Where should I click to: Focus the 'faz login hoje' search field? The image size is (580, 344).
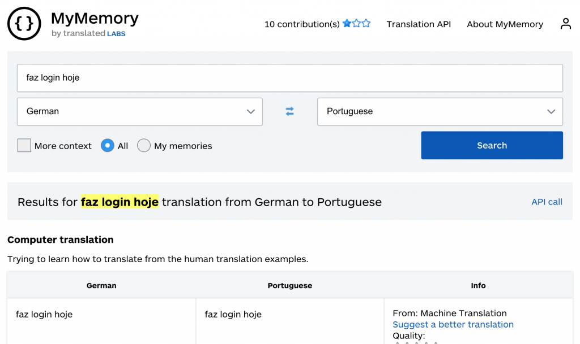[290, 78]
